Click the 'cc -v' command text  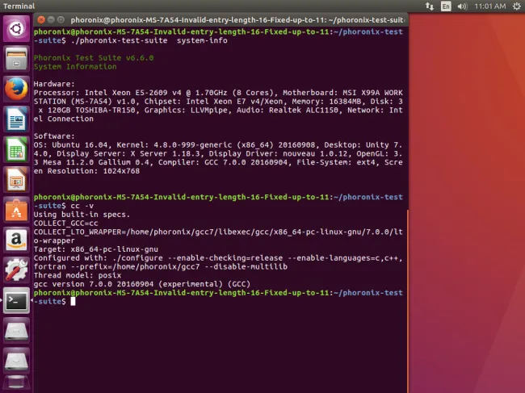click(x=82, y=206)
